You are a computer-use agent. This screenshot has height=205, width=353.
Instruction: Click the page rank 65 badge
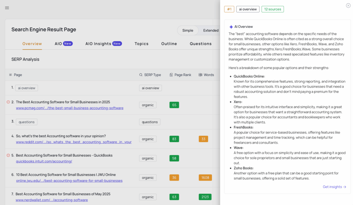point(174,105)
